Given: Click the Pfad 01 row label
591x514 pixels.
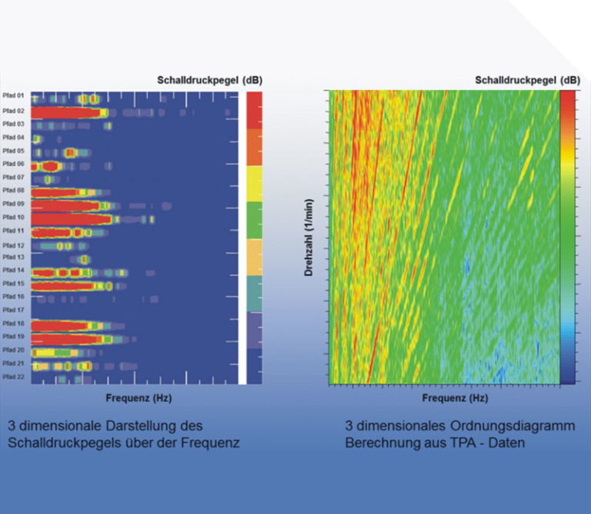Looking at the screenshot, I should point(15,97).
